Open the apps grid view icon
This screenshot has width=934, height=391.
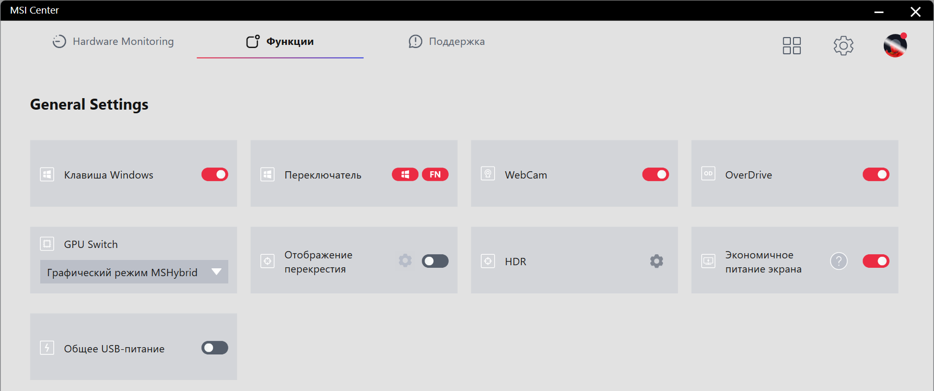click(791, 45)
